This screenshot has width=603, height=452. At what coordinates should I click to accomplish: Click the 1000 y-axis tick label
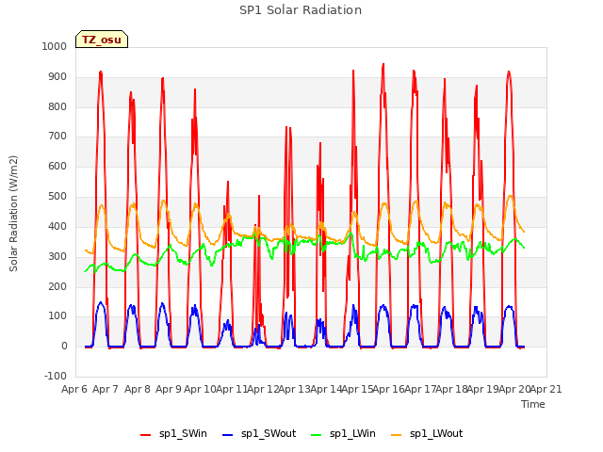(x=55, y=46)
